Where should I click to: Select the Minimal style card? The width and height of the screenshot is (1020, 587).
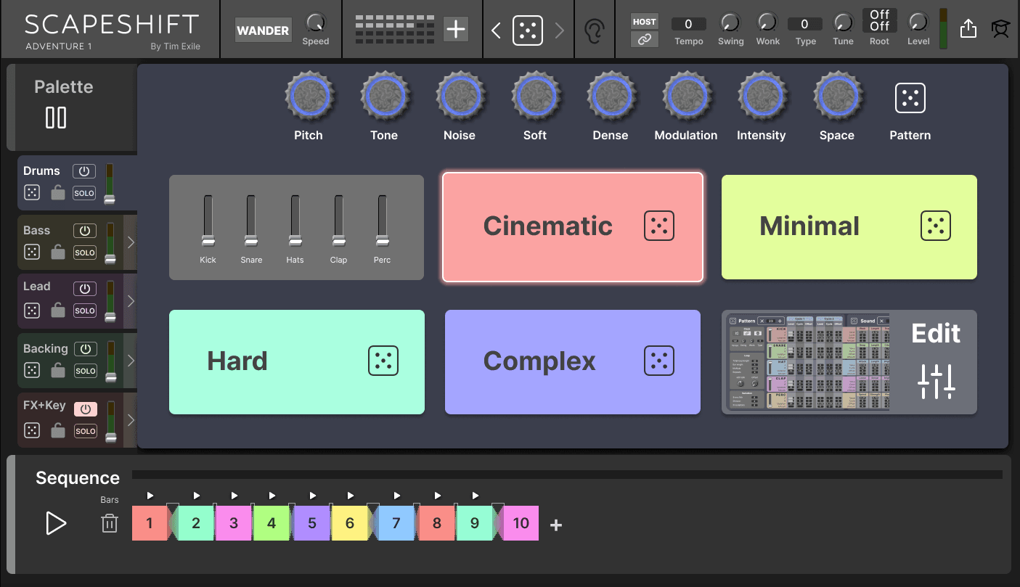tap(849, 226)
